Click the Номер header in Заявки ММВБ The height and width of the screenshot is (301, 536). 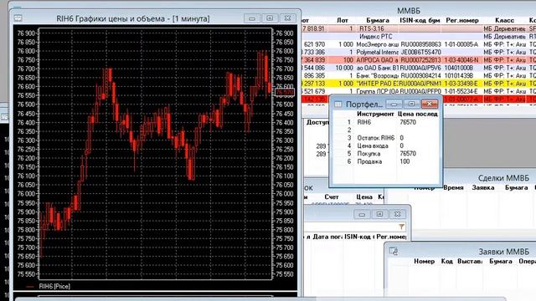(x=425, y=262)
